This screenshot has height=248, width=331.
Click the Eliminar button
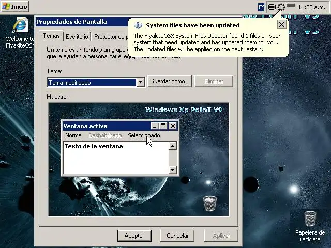point(214,81)
